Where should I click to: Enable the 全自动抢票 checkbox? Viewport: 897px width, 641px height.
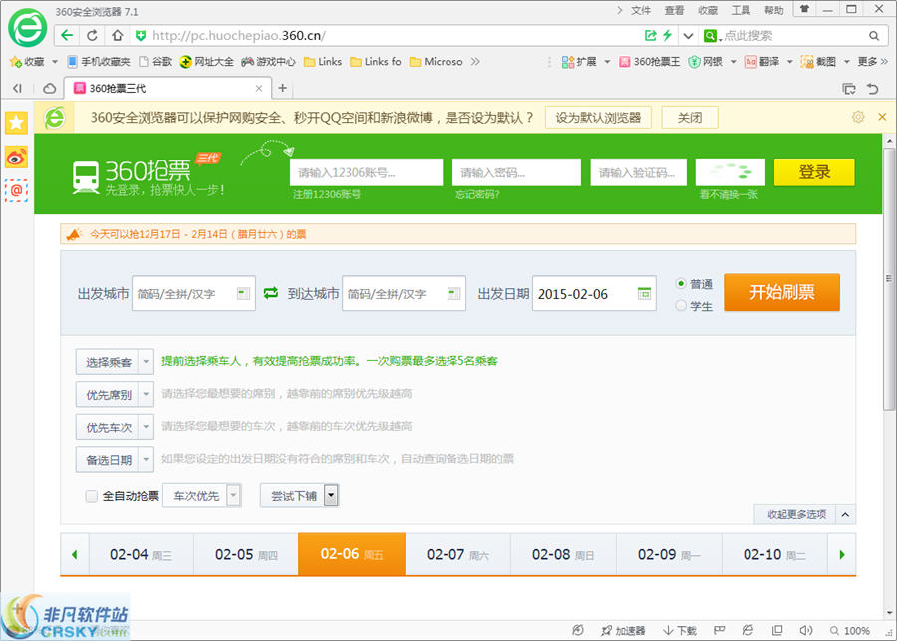[x=91, y=496]
